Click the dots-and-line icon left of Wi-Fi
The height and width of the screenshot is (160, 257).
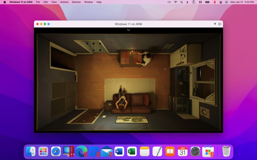pyautogui.click(x=169, y=2)
